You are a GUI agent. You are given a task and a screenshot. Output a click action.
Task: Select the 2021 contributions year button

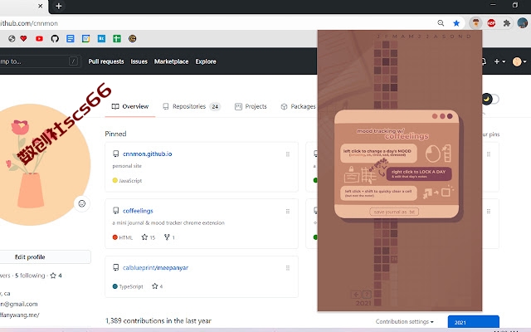point(474,322)
